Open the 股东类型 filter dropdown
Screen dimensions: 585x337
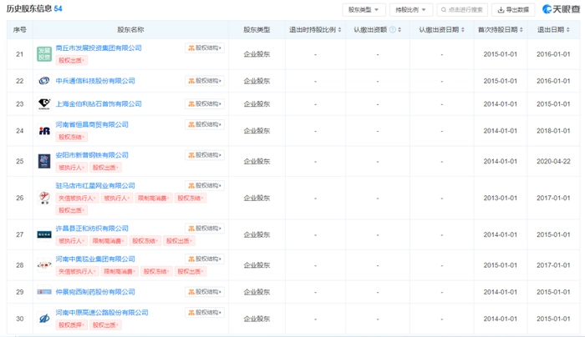[x=364, y=10]
